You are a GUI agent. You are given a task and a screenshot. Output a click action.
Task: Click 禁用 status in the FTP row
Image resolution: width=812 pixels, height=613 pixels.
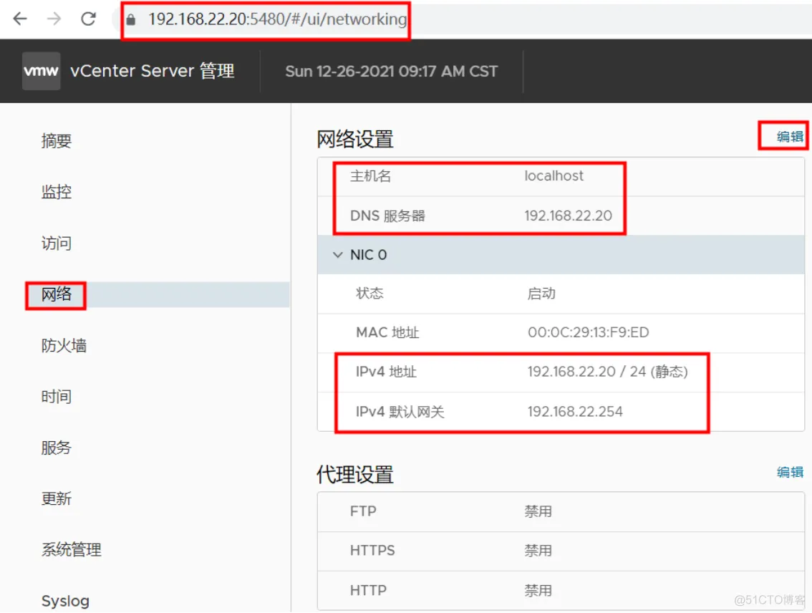pos(538,511)
